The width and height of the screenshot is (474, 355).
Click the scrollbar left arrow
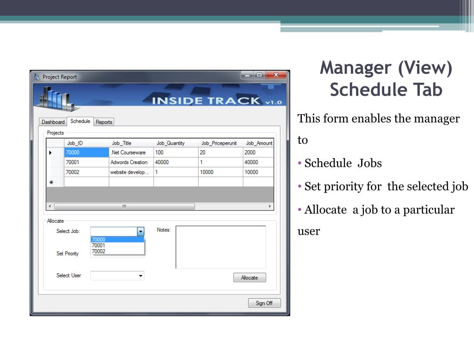(x=50, y=207)
